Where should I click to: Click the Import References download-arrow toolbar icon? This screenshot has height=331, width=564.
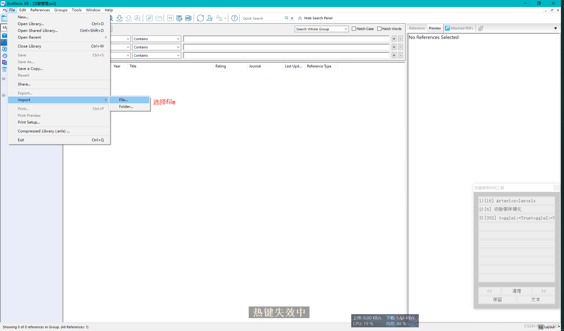click(x=119, y=18)
